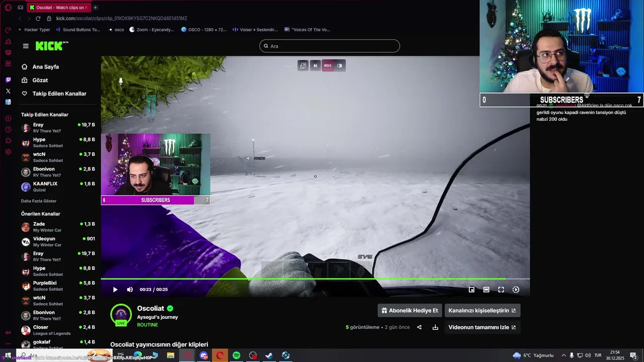Click the side-by-side overlay icon next to RGX
Viewport: 644px width, 362px height.
tap(340, 65)
